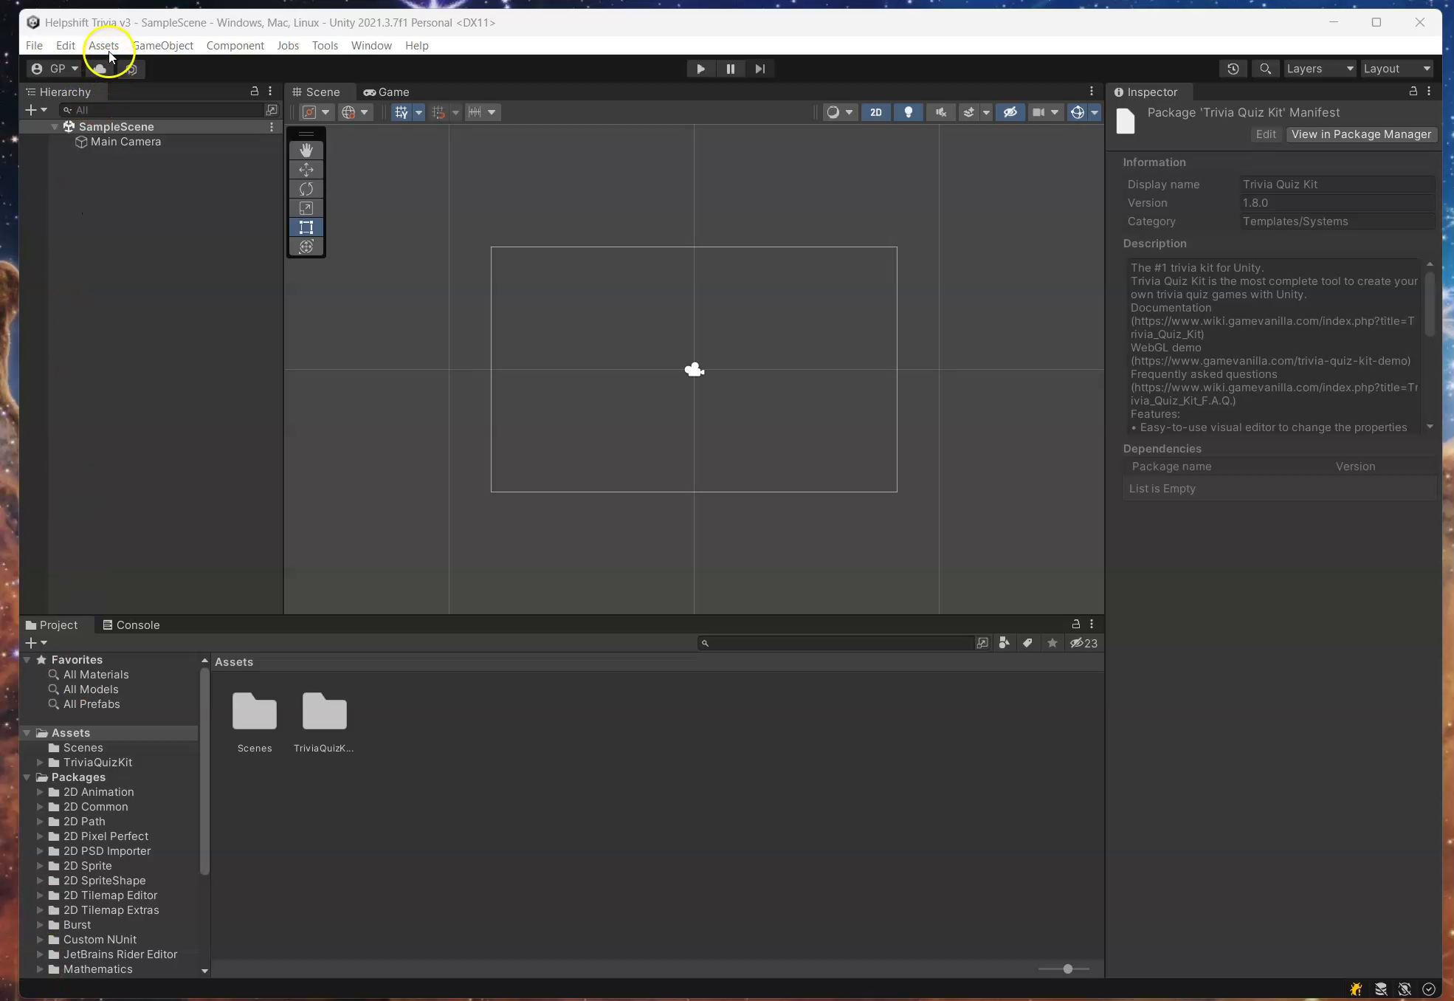
Task: Open handle rotation global dropdown
Action: (355, 112)
